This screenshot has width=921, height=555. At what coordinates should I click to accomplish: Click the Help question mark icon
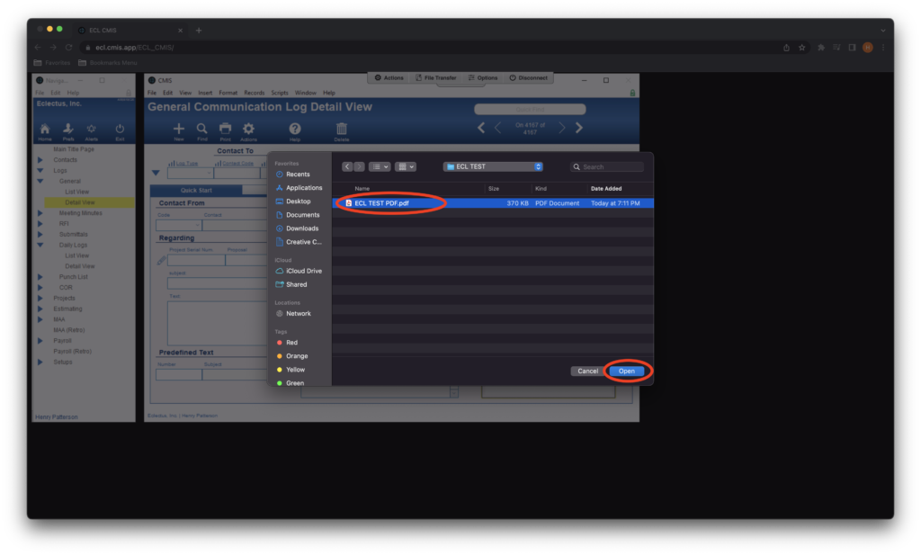tap(294, 130)
